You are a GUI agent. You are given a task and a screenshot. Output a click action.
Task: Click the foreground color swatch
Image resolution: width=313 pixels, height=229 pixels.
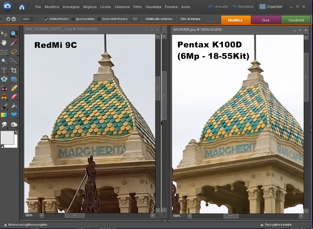pos(7,137)
